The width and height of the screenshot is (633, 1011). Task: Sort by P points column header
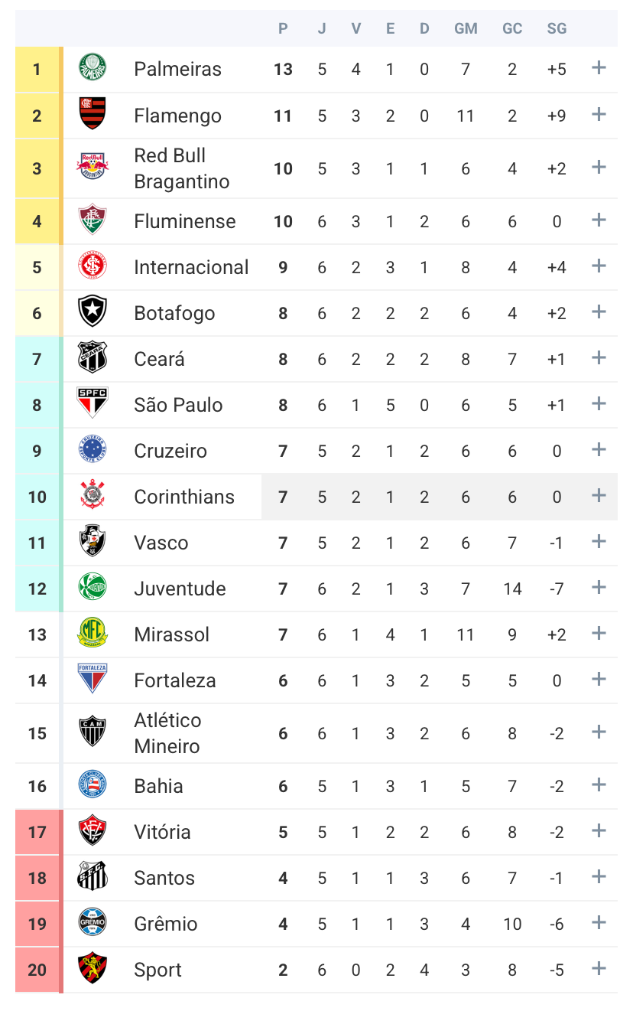283,29
